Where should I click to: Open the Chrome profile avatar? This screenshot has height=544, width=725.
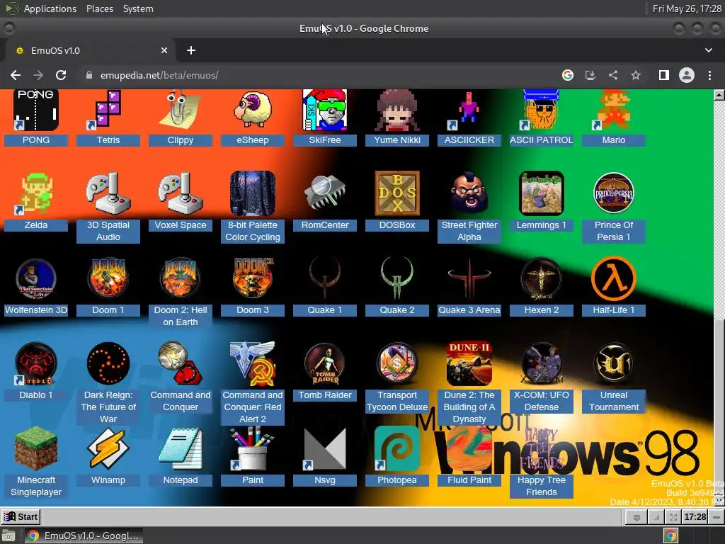687,75
